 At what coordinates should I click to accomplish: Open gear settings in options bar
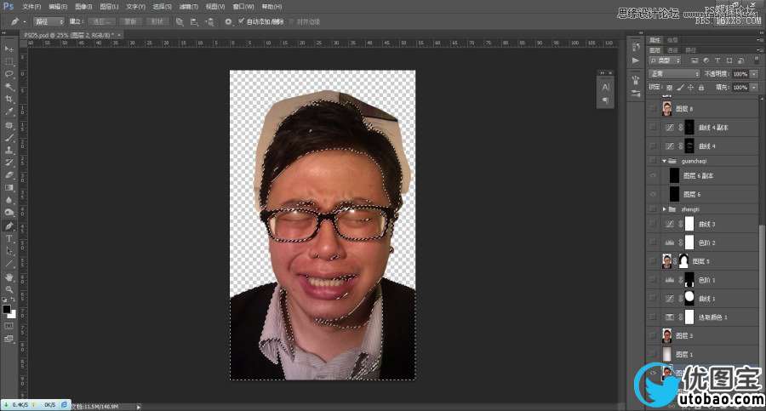pos(228,21)
